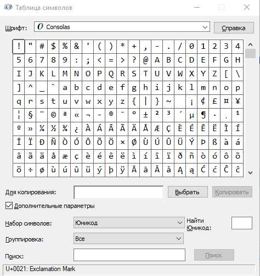Click the Поиск text input field
Screen dimensions: 260x276
click(129, 255)
